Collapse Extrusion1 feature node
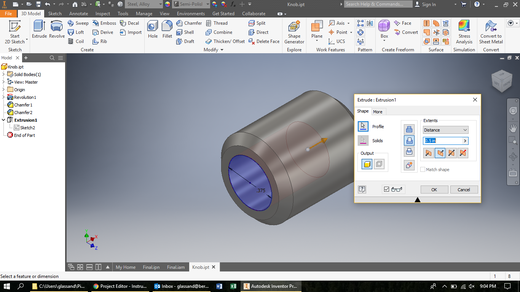 pos(3,120)
